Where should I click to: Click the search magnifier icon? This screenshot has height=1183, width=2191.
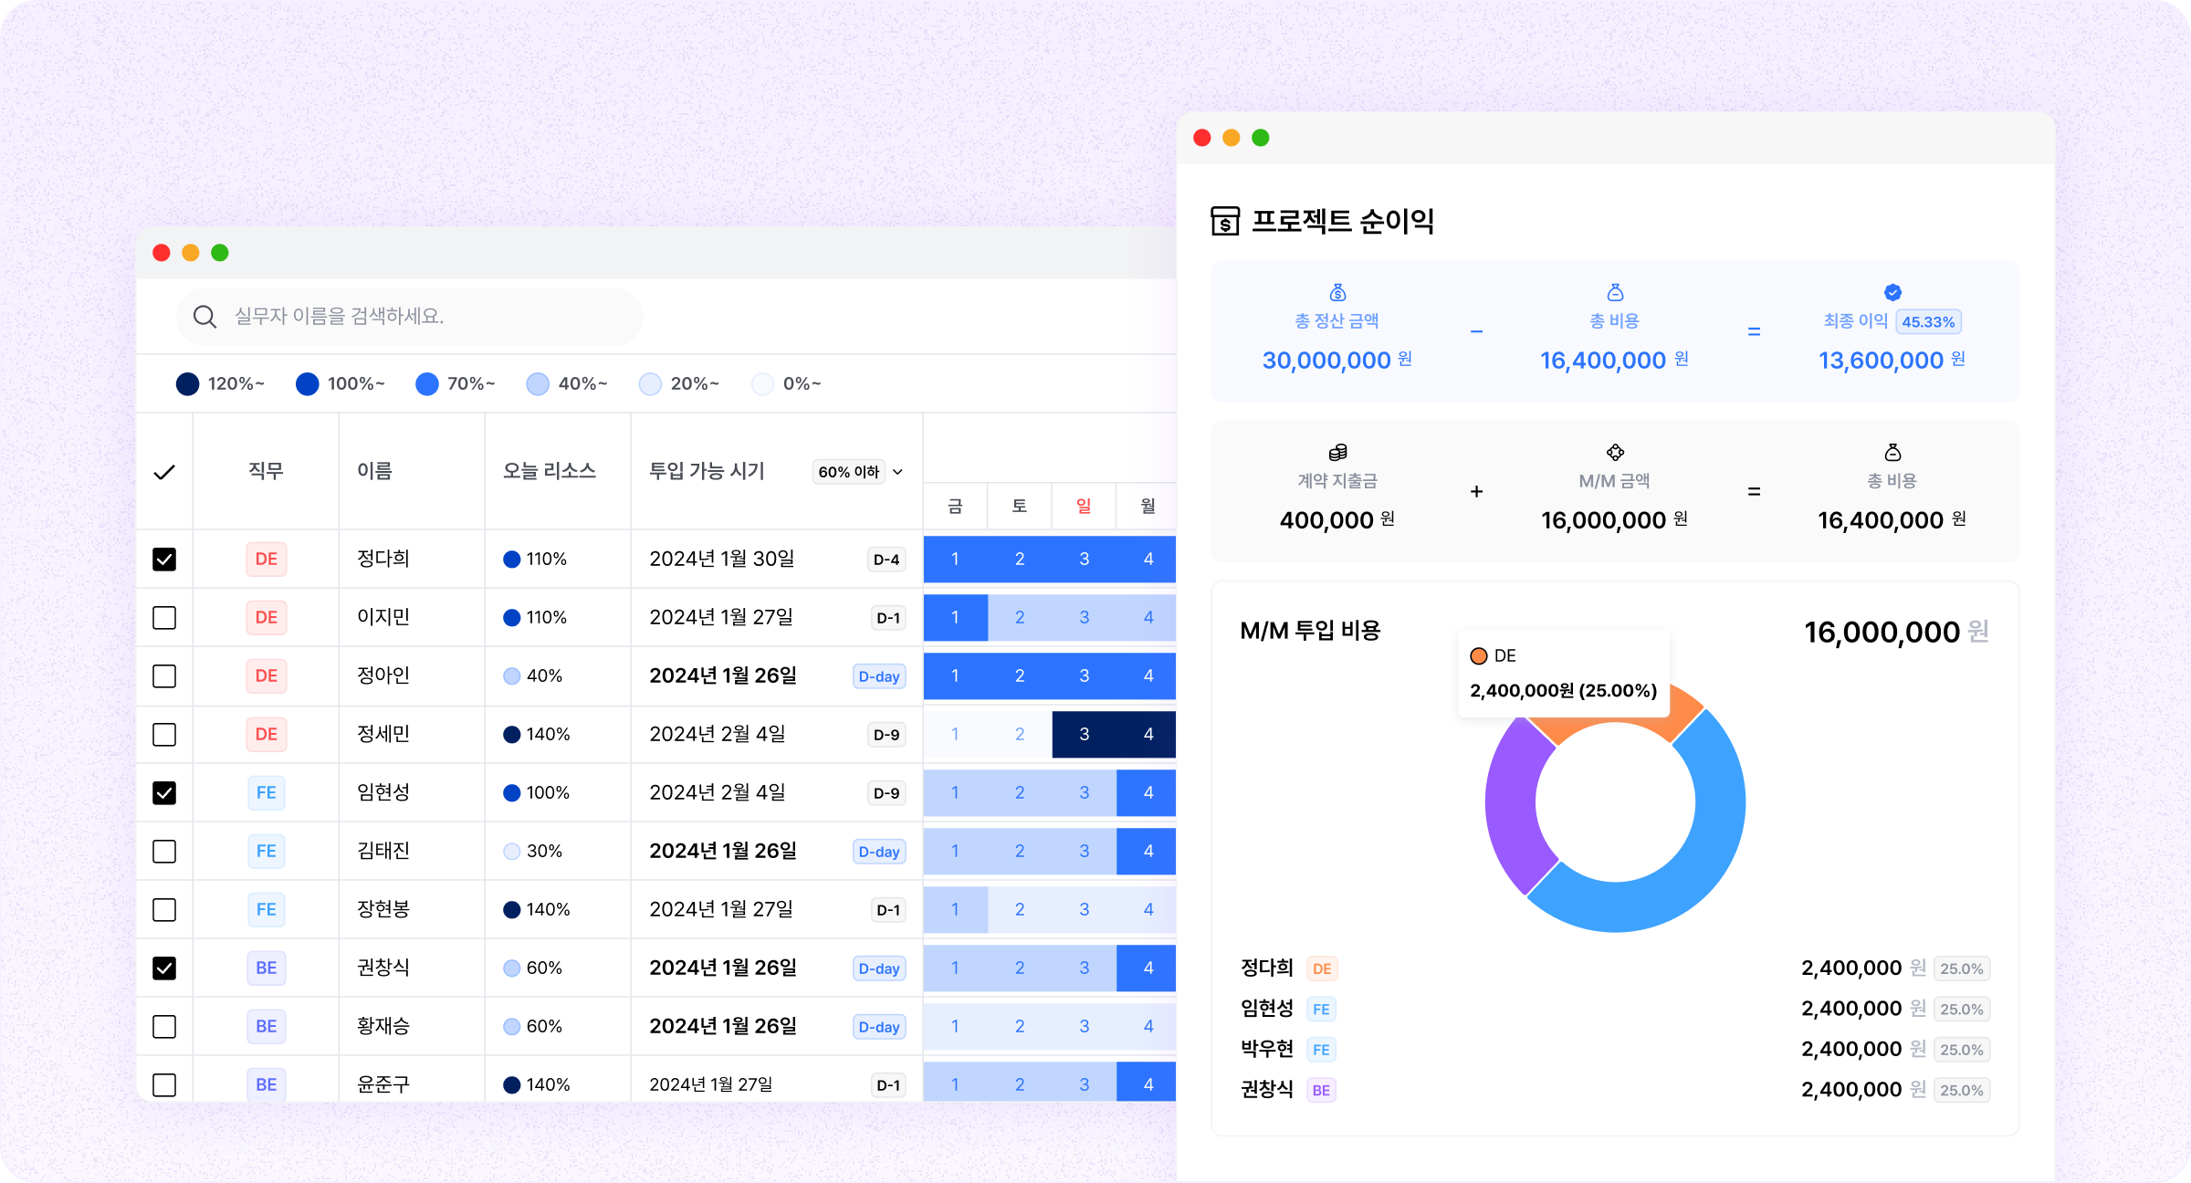click(204, 317)
